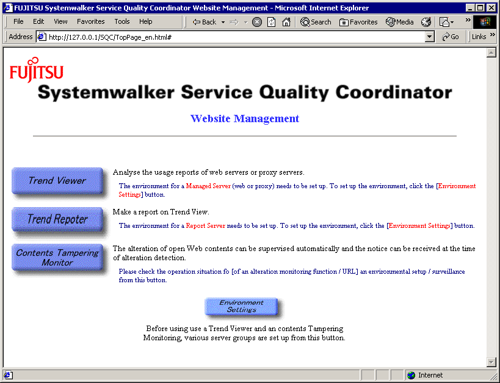
Task: Click the Website Management heading
Action: tap(245, 119)
